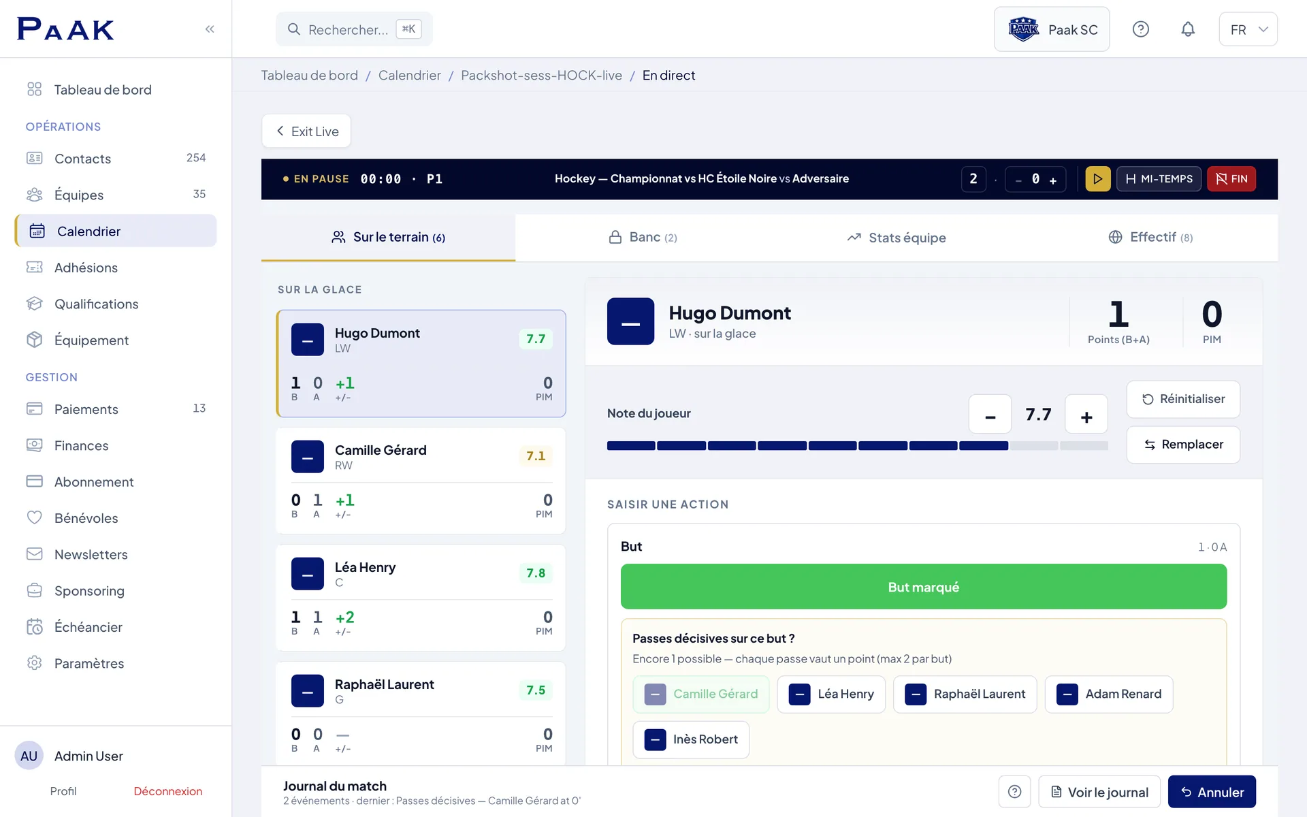Image resolution: width=1307 pixels, height=817 pixels.
Task: Click the Sponsoring briefcase icon
Action: click(35, 590)
